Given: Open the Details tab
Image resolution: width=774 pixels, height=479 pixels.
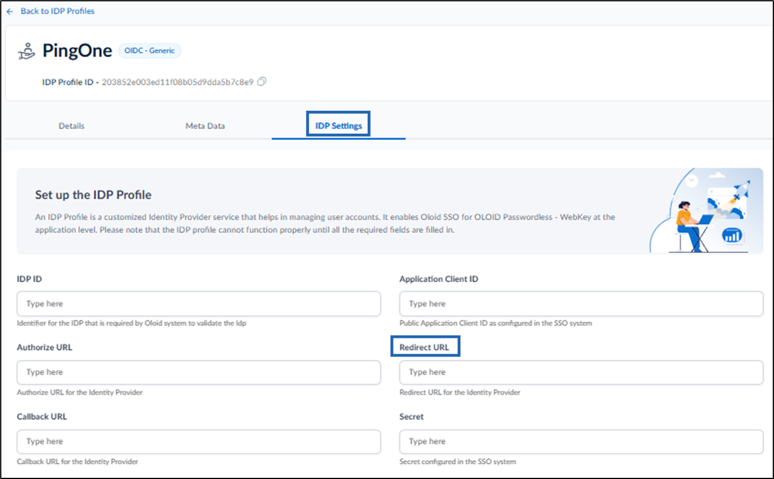Looking at the screenshot, I should pyautogui.click(x=72, y=125).
